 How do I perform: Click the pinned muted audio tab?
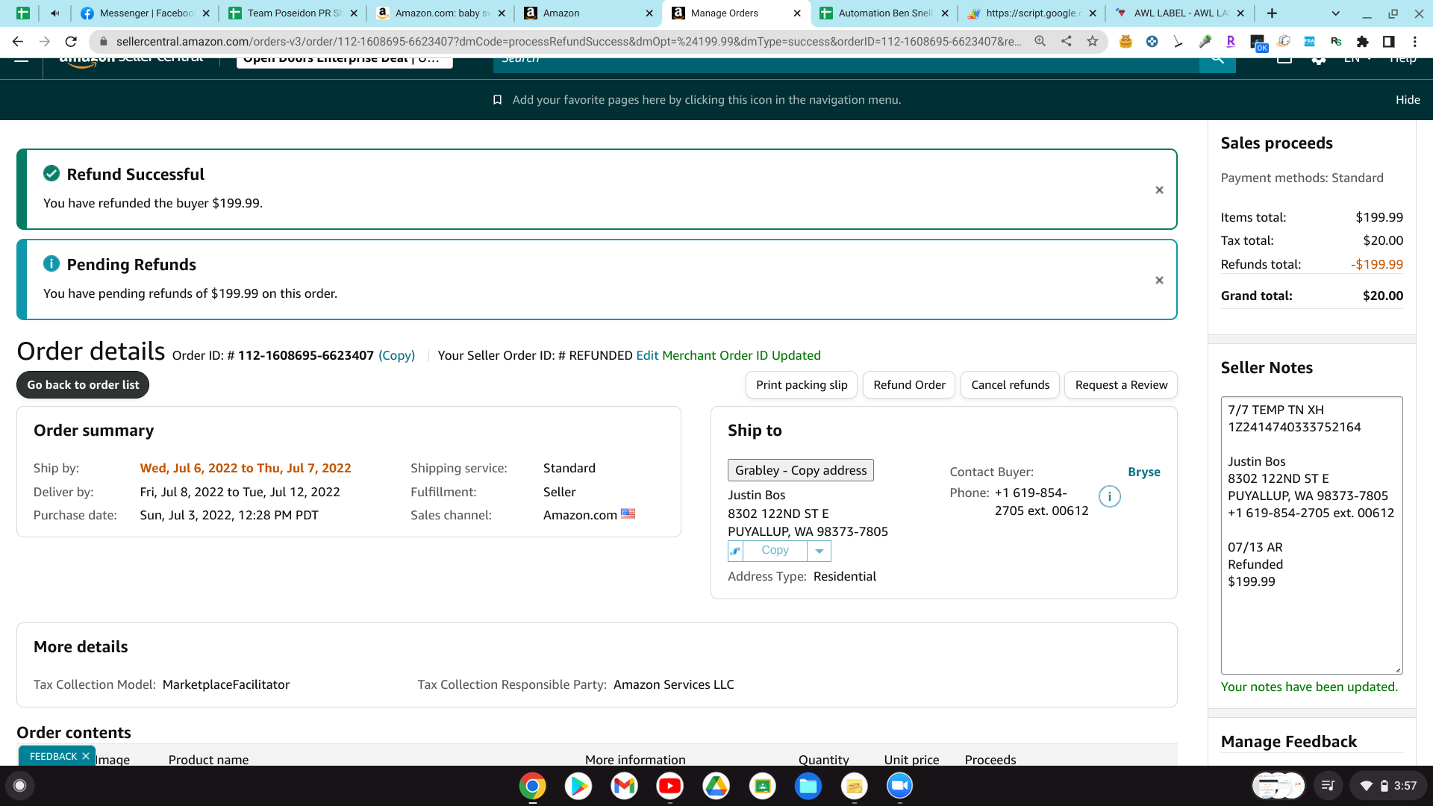[54, 13]
